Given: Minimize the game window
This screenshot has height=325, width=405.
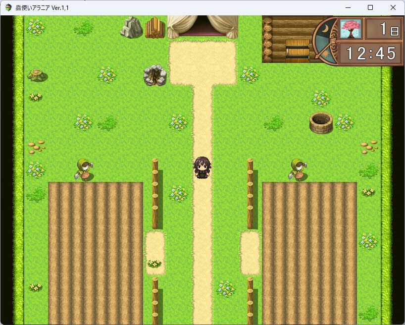Looking at the screenshot, I should pos(348,7).
